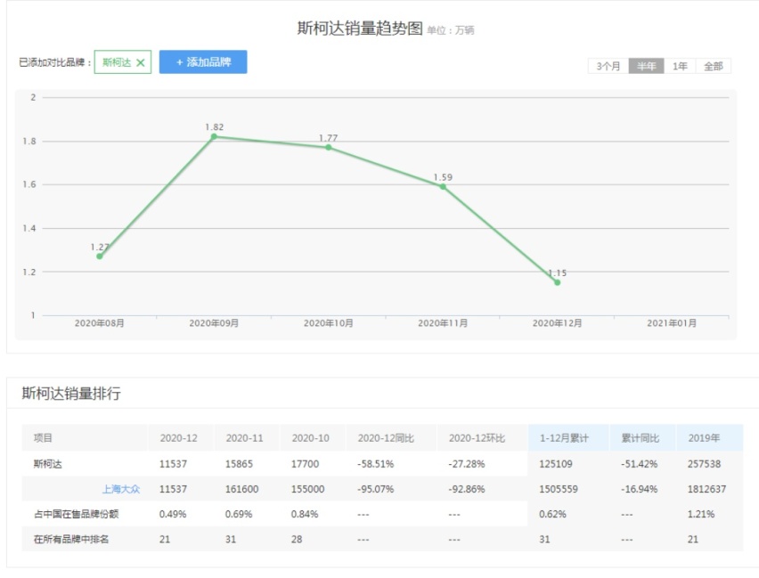Click the 161600 cell in 上海大众 row

click(241, 489)
